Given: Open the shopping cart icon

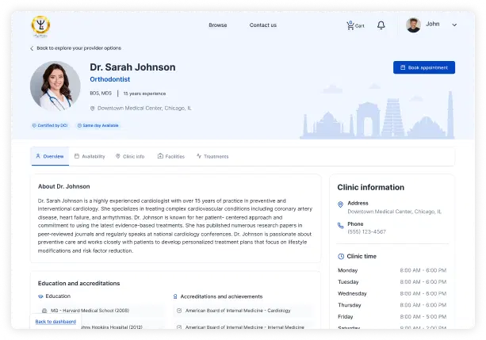Looking at the screenshot, I should click(350, 25).
